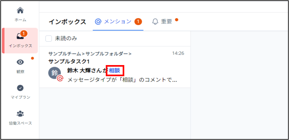The image size is (289, 140).
Task: Click the blue 相談 message type link
Action: coord(114,70)
